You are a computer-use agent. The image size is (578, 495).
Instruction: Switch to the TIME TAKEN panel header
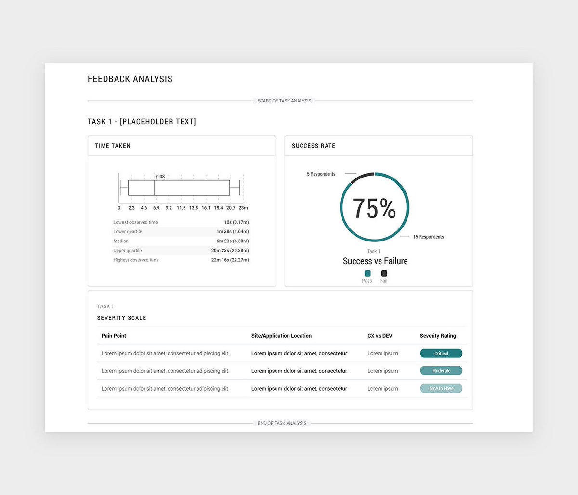coord(113,146)
